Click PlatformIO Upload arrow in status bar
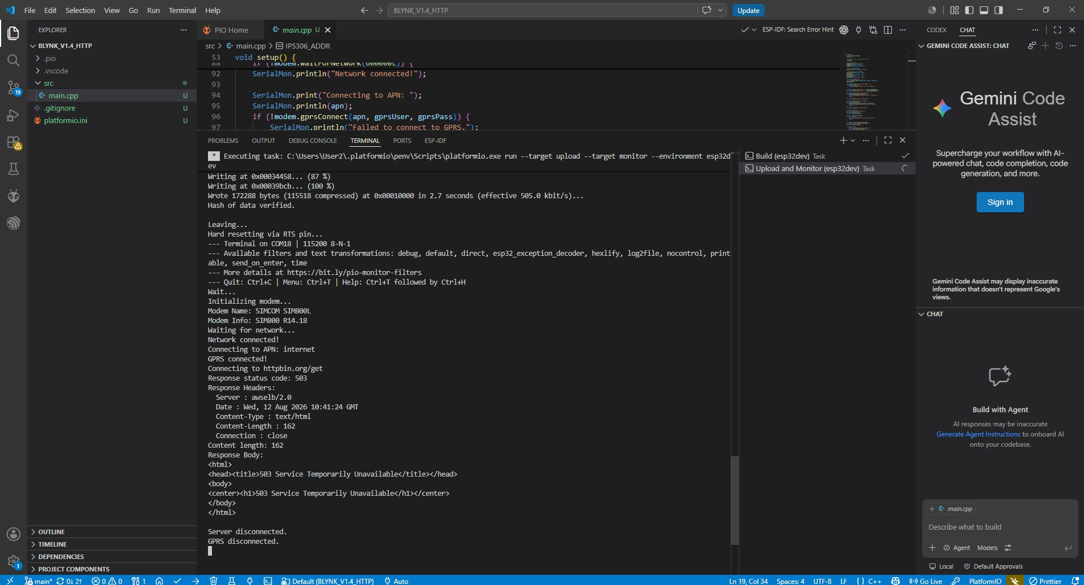This screenshot has width=1084, height=585. coord(196,580)
